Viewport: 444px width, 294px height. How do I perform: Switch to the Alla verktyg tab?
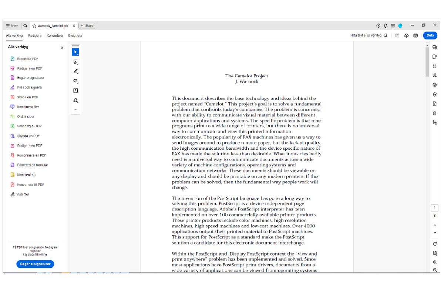[x=14, y=36]
